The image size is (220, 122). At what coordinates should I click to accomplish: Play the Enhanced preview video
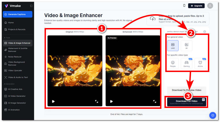point(111,101)
